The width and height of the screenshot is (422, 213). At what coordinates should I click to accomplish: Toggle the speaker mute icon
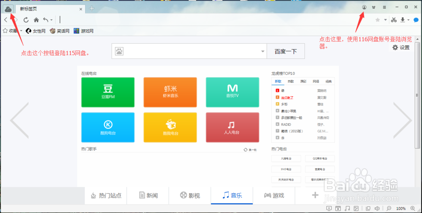(x=377, y=208)
